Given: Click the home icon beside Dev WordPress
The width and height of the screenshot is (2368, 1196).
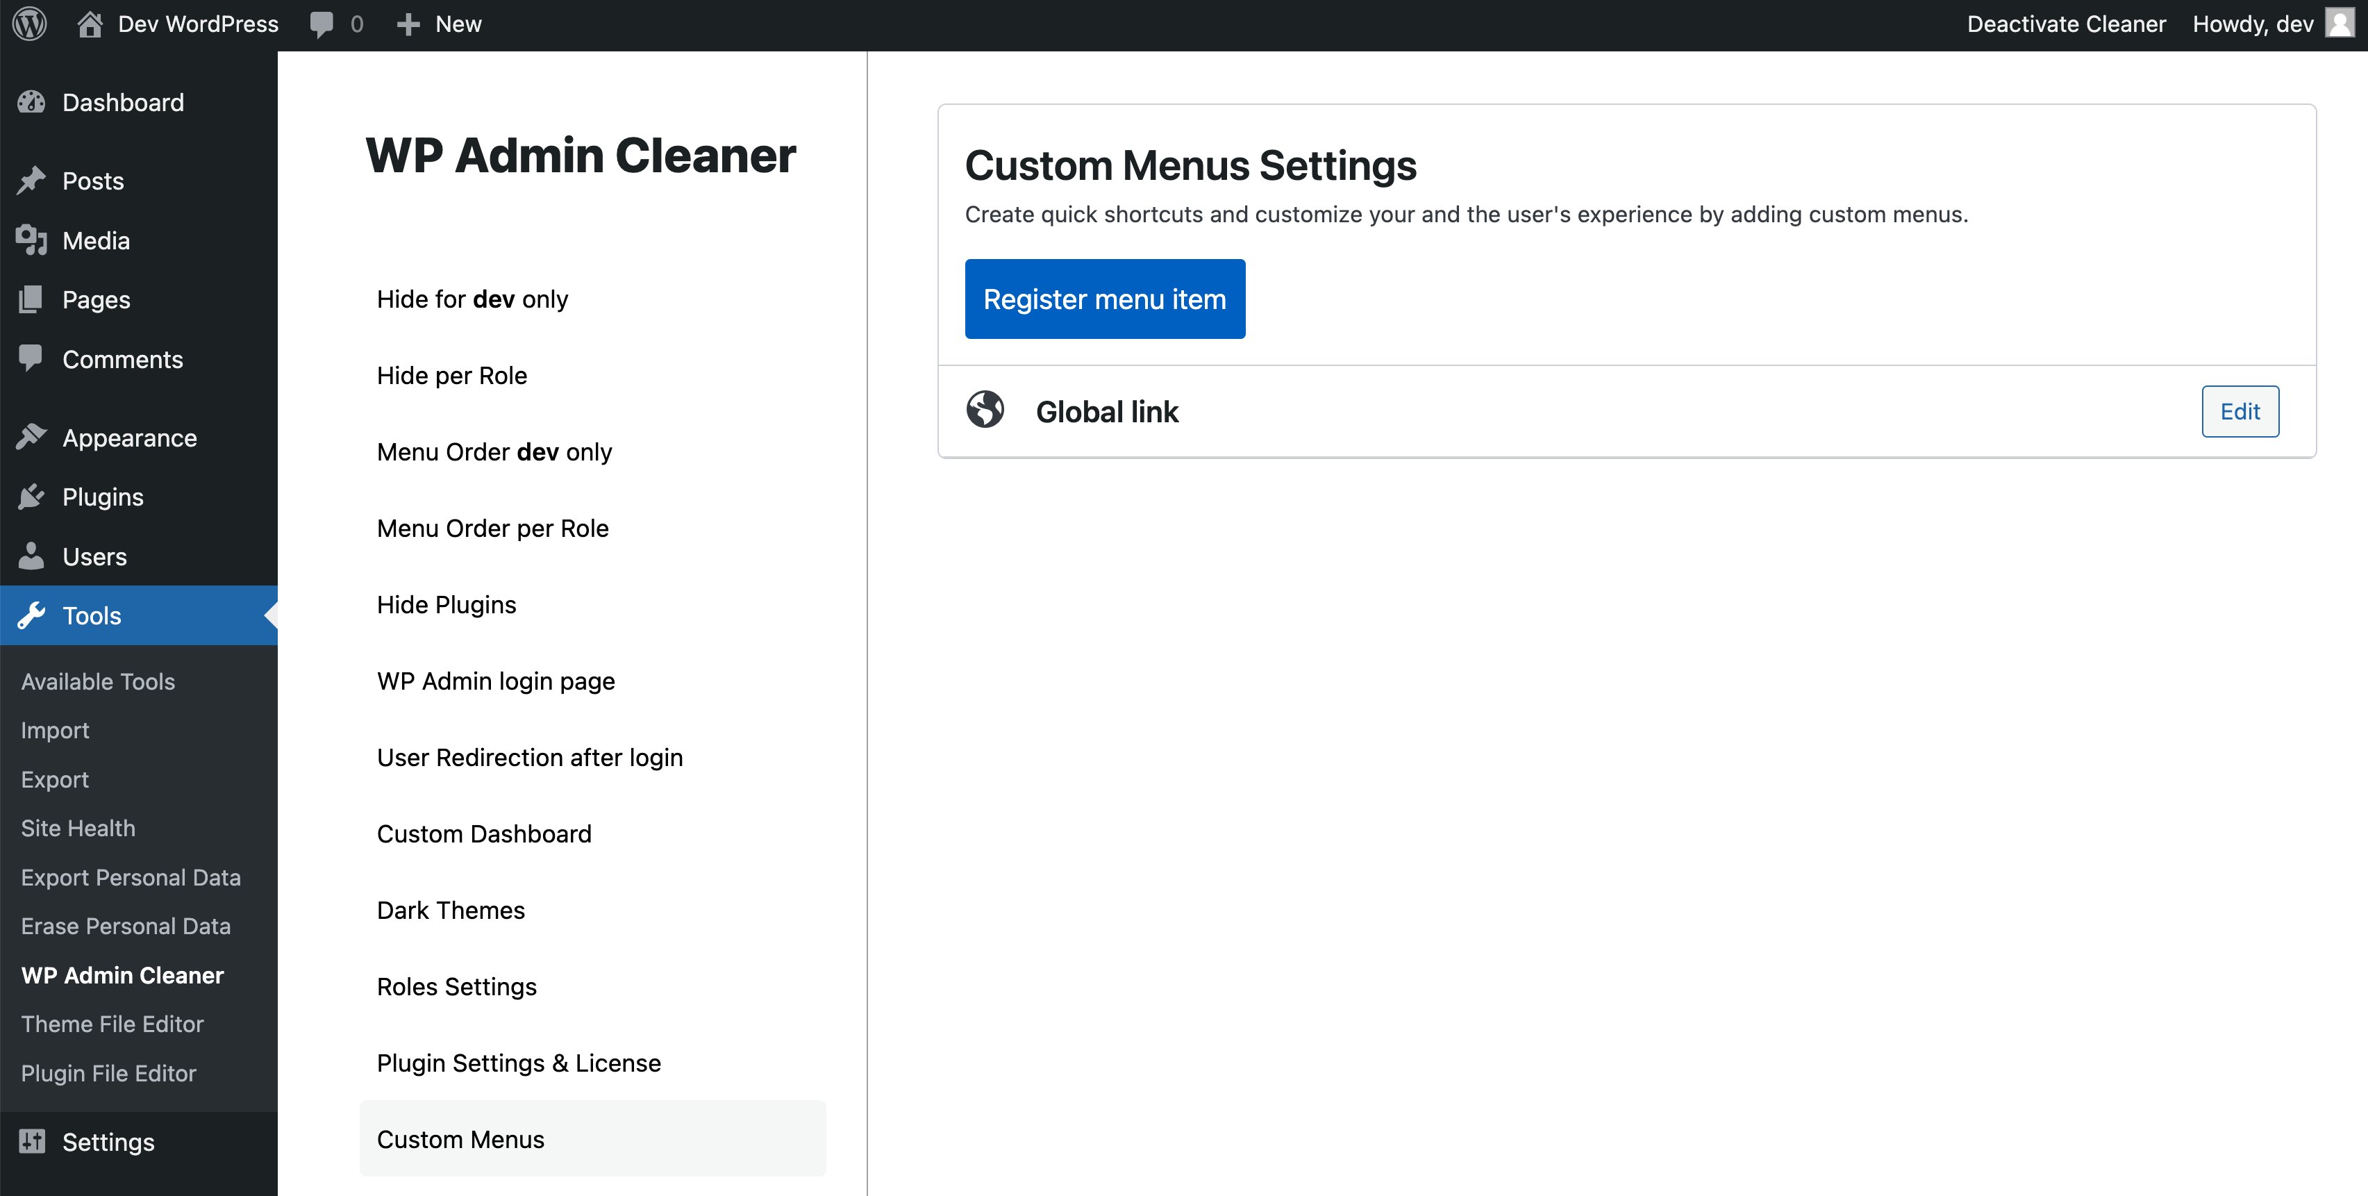Looking at the screenshot, I should point(89,24).
